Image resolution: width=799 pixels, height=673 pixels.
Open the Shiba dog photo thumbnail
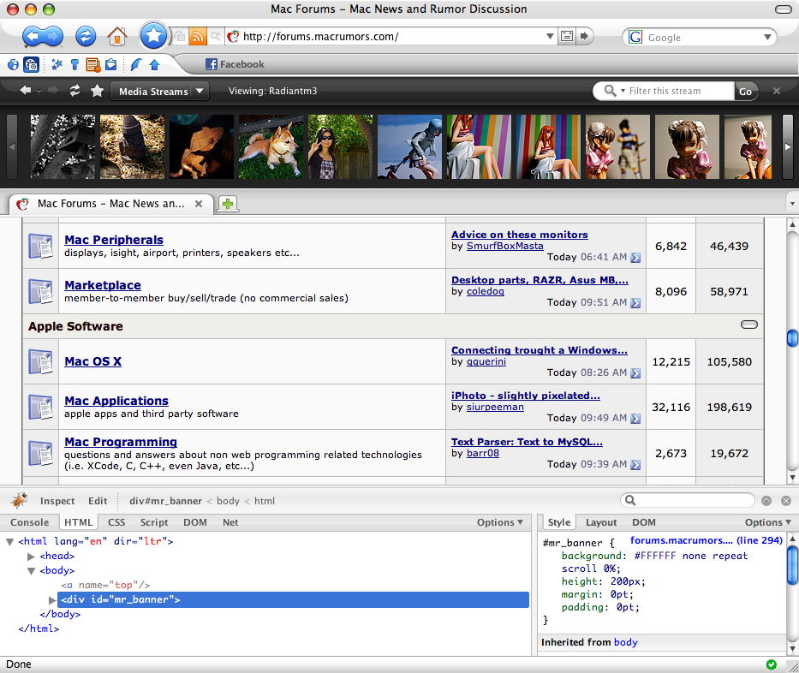pos(271,146)
